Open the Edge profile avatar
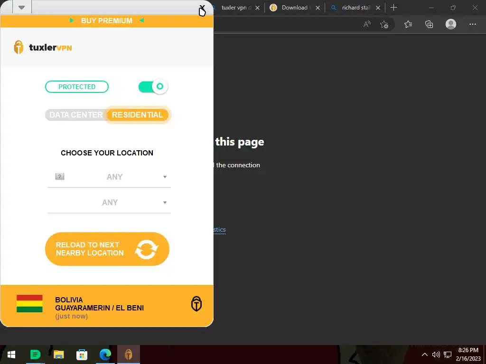This screenshot has height=364, width=486. coord(451,24)
